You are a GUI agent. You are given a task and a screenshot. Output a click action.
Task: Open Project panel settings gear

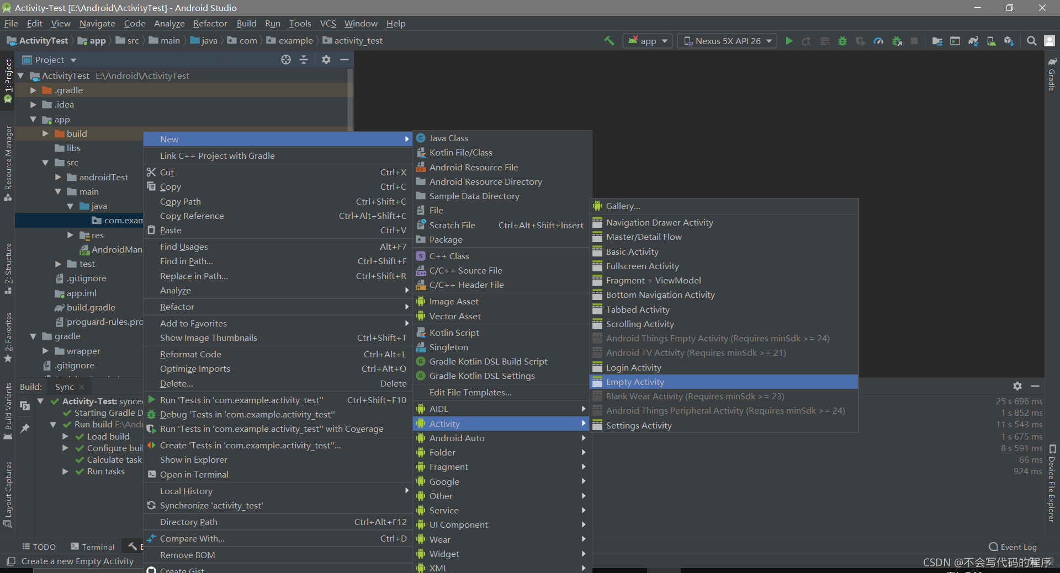326,60
